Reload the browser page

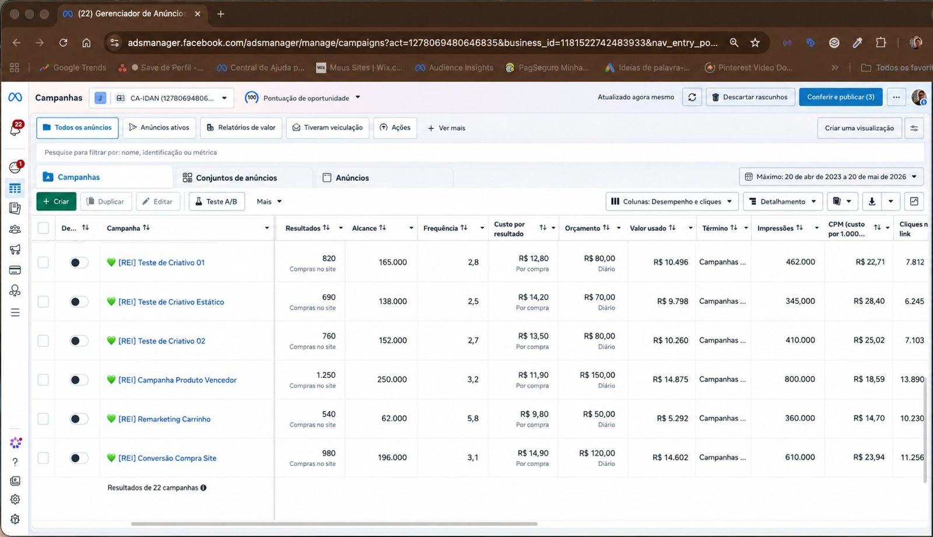click(x=63, y=43)
